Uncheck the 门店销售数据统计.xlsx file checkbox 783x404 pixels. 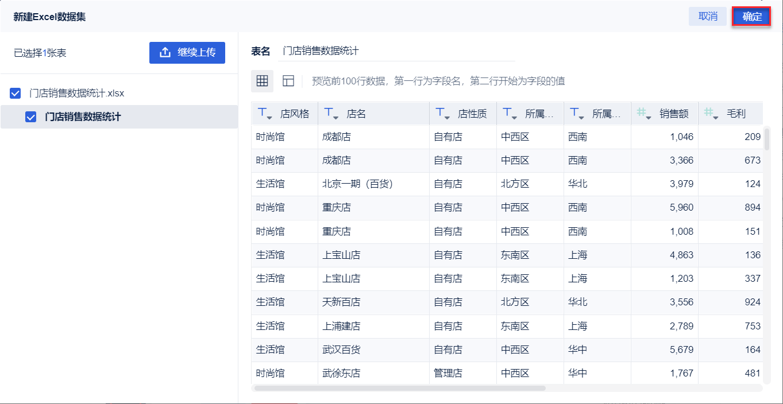[x=16, y=94]
